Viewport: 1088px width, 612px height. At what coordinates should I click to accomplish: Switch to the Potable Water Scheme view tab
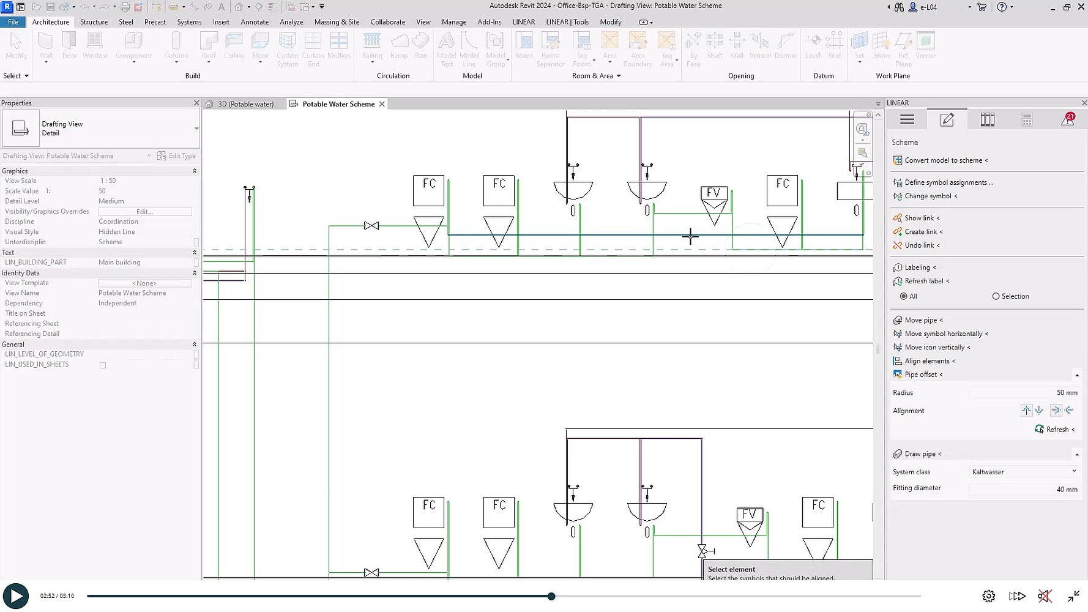point(337,103)
